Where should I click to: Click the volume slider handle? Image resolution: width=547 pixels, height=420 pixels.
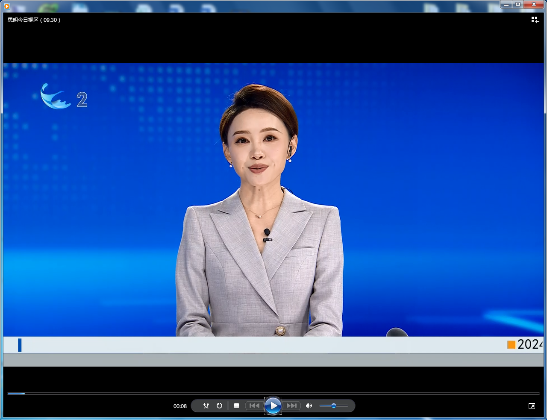coord(334,406)
